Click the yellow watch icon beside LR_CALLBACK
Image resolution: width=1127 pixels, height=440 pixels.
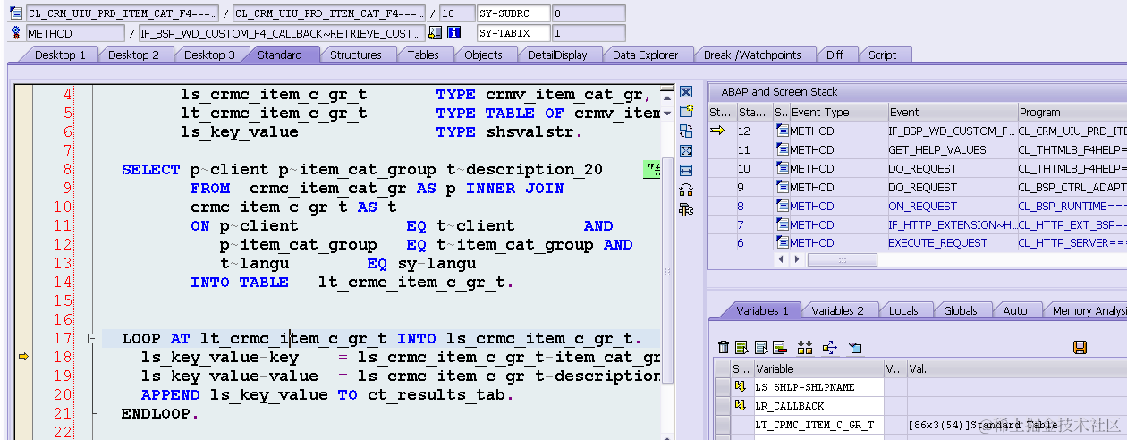pyautogui.click(x=741, y=405)
